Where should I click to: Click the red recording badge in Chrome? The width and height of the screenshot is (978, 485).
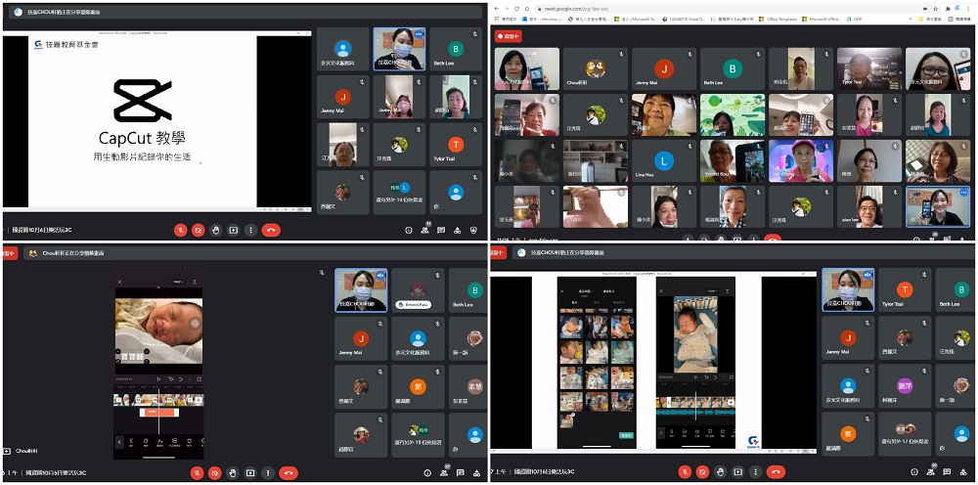pos(509,36)
